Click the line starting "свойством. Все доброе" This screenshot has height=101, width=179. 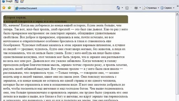(58, 37)
